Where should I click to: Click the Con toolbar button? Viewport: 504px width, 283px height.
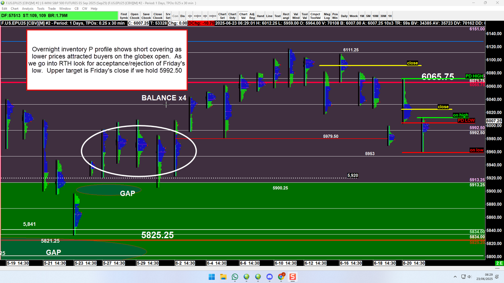175,16
